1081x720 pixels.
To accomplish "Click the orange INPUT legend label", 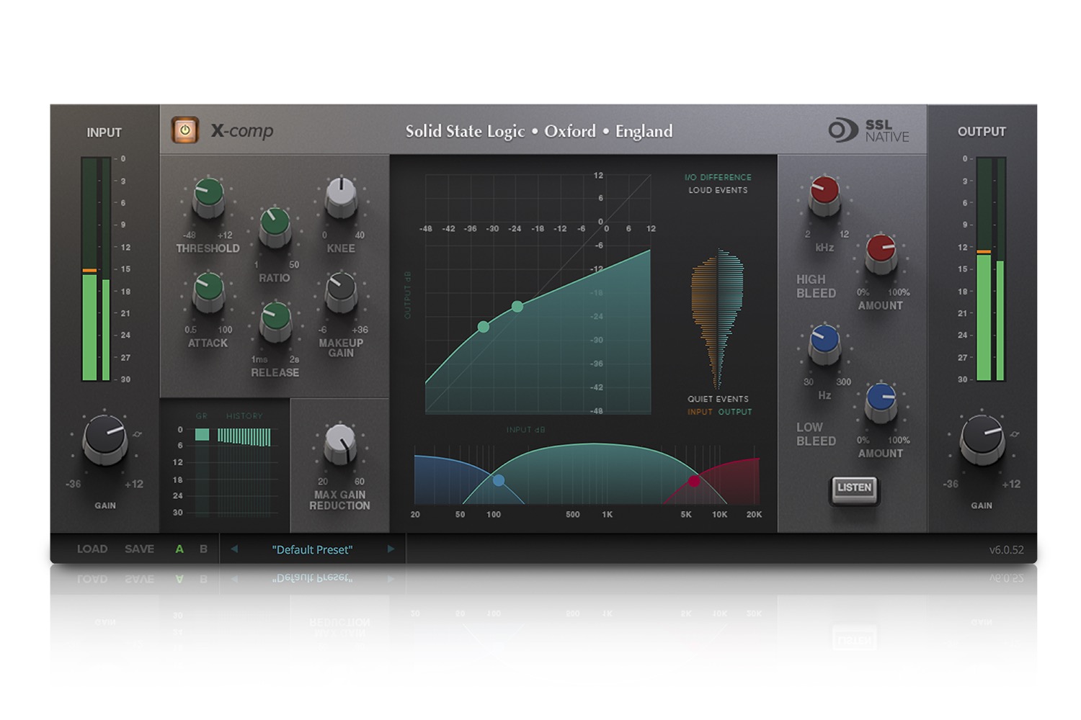I will coord(700,412).
